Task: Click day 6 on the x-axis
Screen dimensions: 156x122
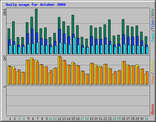Action: [x=33, y=119]
